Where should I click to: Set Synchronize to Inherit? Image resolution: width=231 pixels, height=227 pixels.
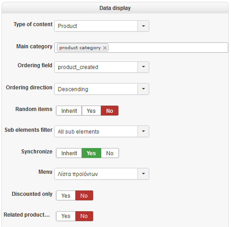pos(69,153)
